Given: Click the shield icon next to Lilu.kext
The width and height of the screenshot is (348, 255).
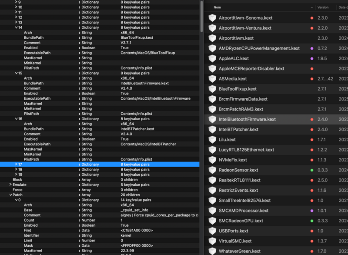Looking at the screenshot, I should (212, 140).
